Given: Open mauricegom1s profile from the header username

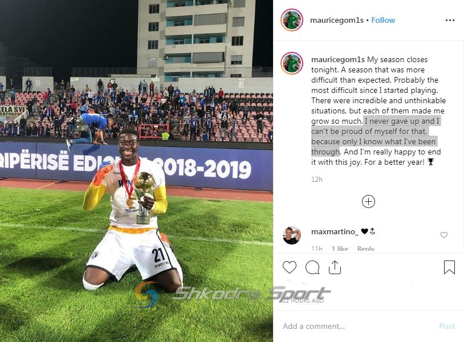Looking at the screenshot, I should tap(337, 20).
